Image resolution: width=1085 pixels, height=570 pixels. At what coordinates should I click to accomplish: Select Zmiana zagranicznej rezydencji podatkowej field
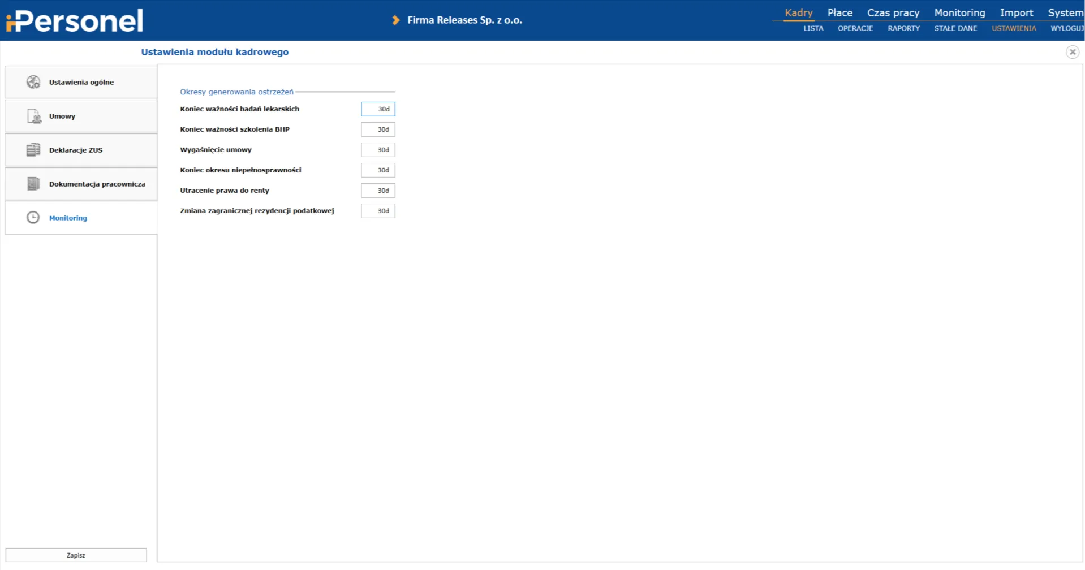(378, 211)
